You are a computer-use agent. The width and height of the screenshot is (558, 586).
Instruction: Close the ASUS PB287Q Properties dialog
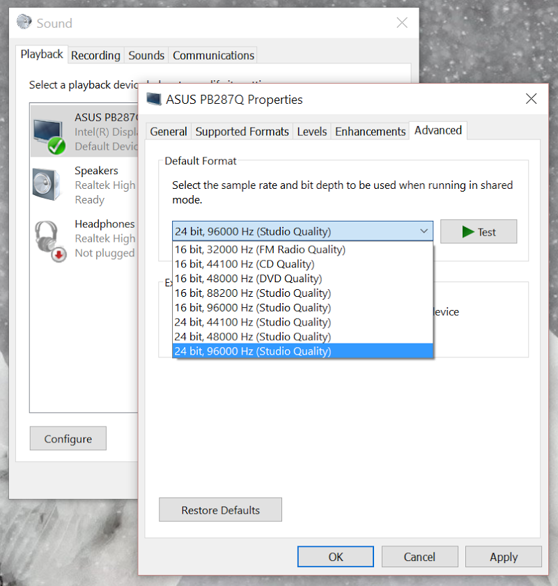click(531, 99)
